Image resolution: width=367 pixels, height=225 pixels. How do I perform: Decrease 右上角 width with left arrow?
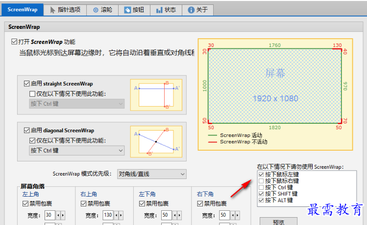point(116,215)
